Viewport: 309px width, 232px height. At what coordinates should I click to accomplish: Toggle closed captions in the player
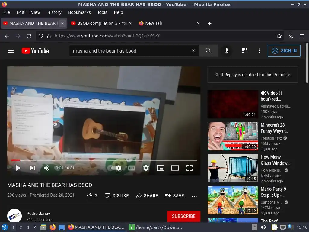pos(132,168)
